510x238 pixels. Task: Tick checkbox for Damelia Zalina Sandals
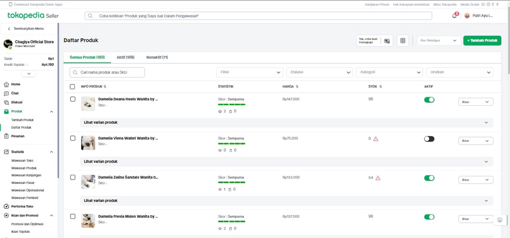click(x=73, y=177)
